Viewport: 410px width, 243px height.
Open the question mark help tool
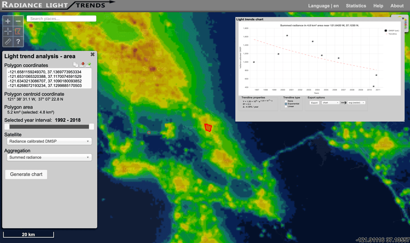tap(18, 42)
